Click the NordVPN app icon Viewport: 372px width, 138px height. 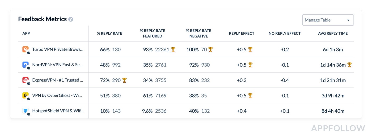(26, 65)
